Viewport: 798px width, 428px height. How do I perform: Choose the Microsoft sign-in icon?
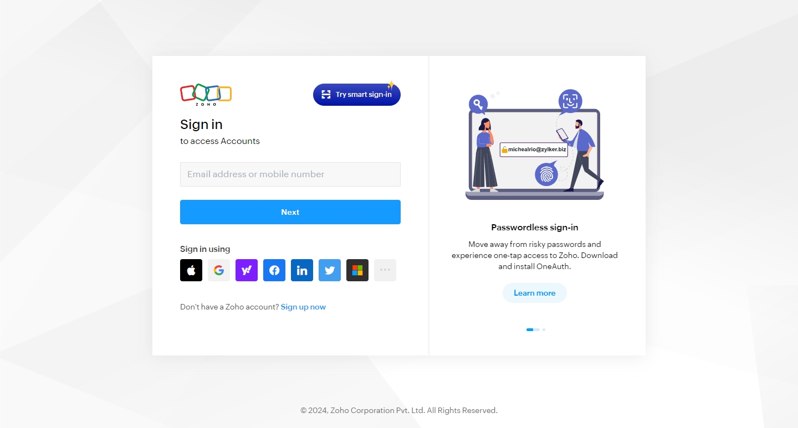357,270
